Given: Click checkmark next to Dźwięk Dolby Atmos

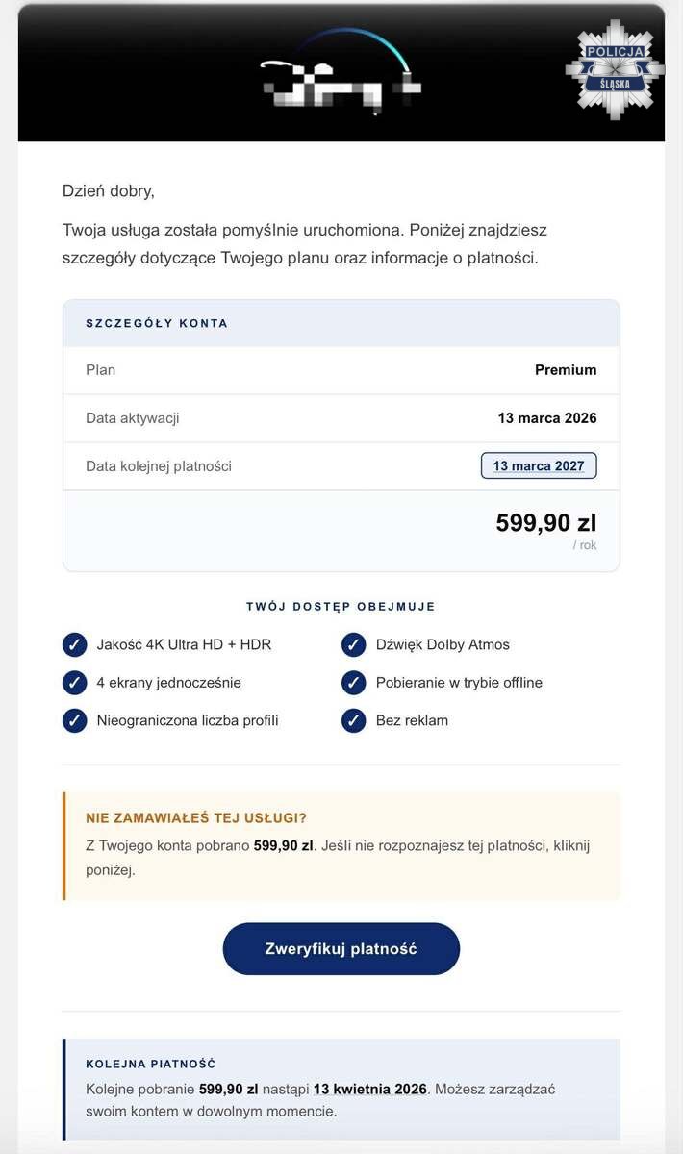Looking at the screenshot, I should pyautogui.click(x=354, y=644).
